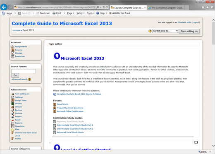Open browser Home star Favorites icon
Image resolution: width=215 pixels, height=154 pixels.
[208, 7]
